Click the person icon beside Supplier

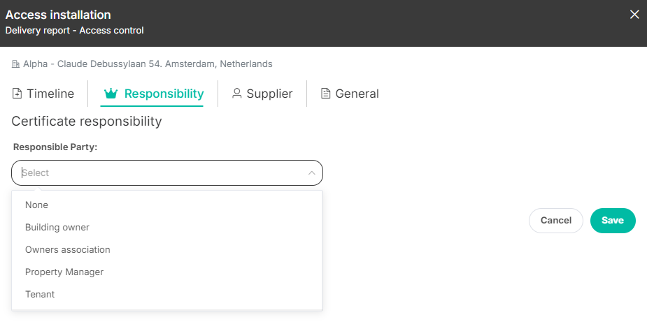[237, 93]
